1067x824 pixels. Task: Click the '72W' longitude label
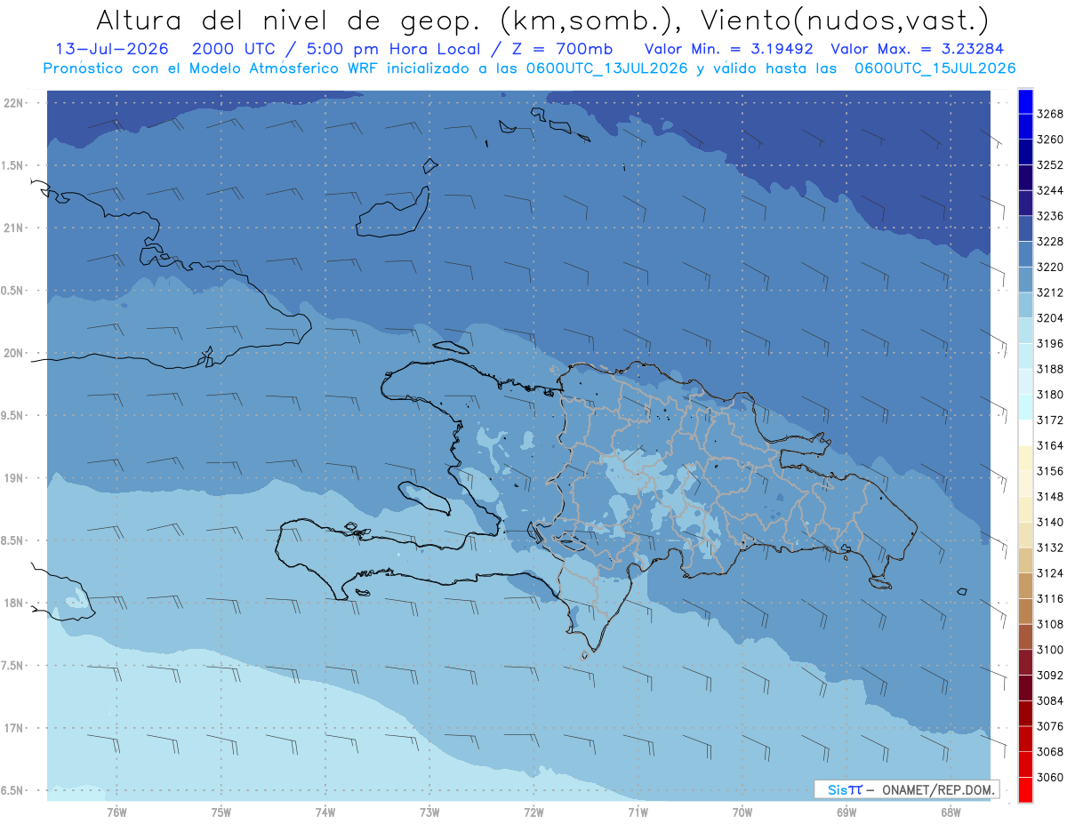tap(533, 812)
